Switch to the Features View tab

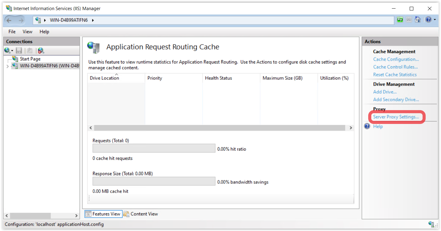tap(103, 214)
